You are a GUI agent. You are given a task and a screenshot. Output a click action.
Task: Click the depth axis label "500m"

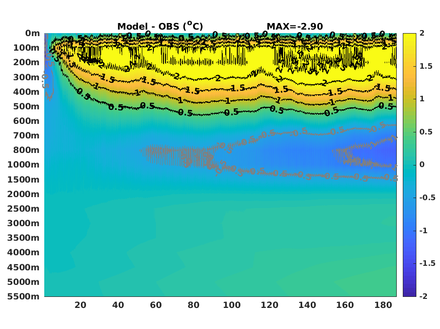pos(26,106)
